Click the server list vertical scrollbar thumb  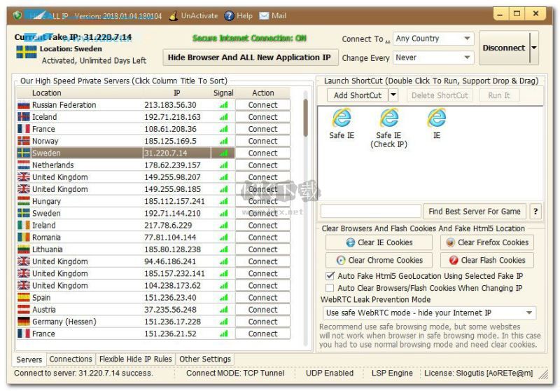tap(305, 118)
